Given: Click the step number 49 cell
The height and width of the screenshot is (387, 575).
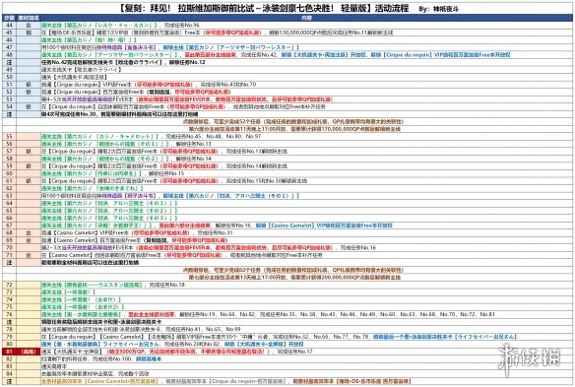Looking at the screenshot, I should (x=9, y=70).
